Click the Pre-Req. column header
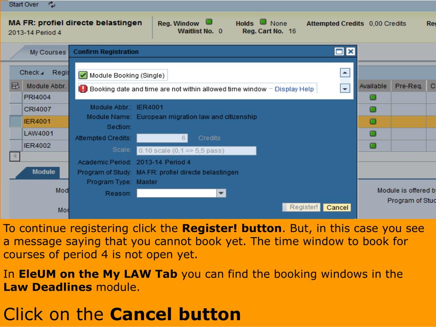The width and height of the screenshot is (436, 327). pos(408,86)
